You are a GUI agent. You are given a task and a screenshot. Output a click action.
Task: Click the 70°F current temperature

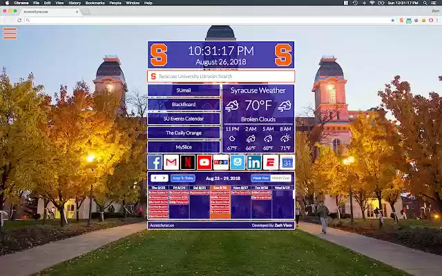pyautogui.click(x=258, y=106)
